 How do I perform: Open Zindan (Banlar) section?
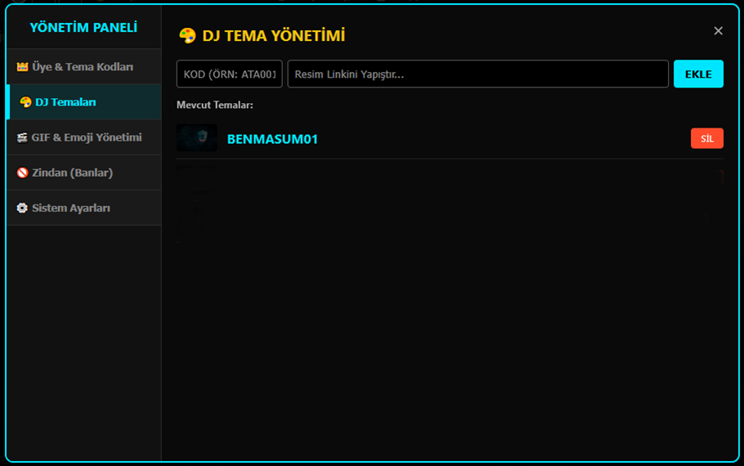tap(84, 173)
